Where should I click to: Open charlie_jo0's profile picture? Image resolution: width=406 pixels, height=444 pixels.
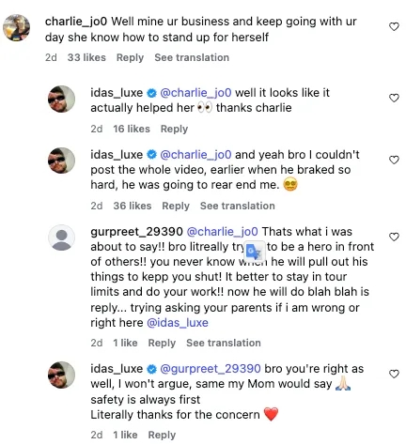[16, 27]
